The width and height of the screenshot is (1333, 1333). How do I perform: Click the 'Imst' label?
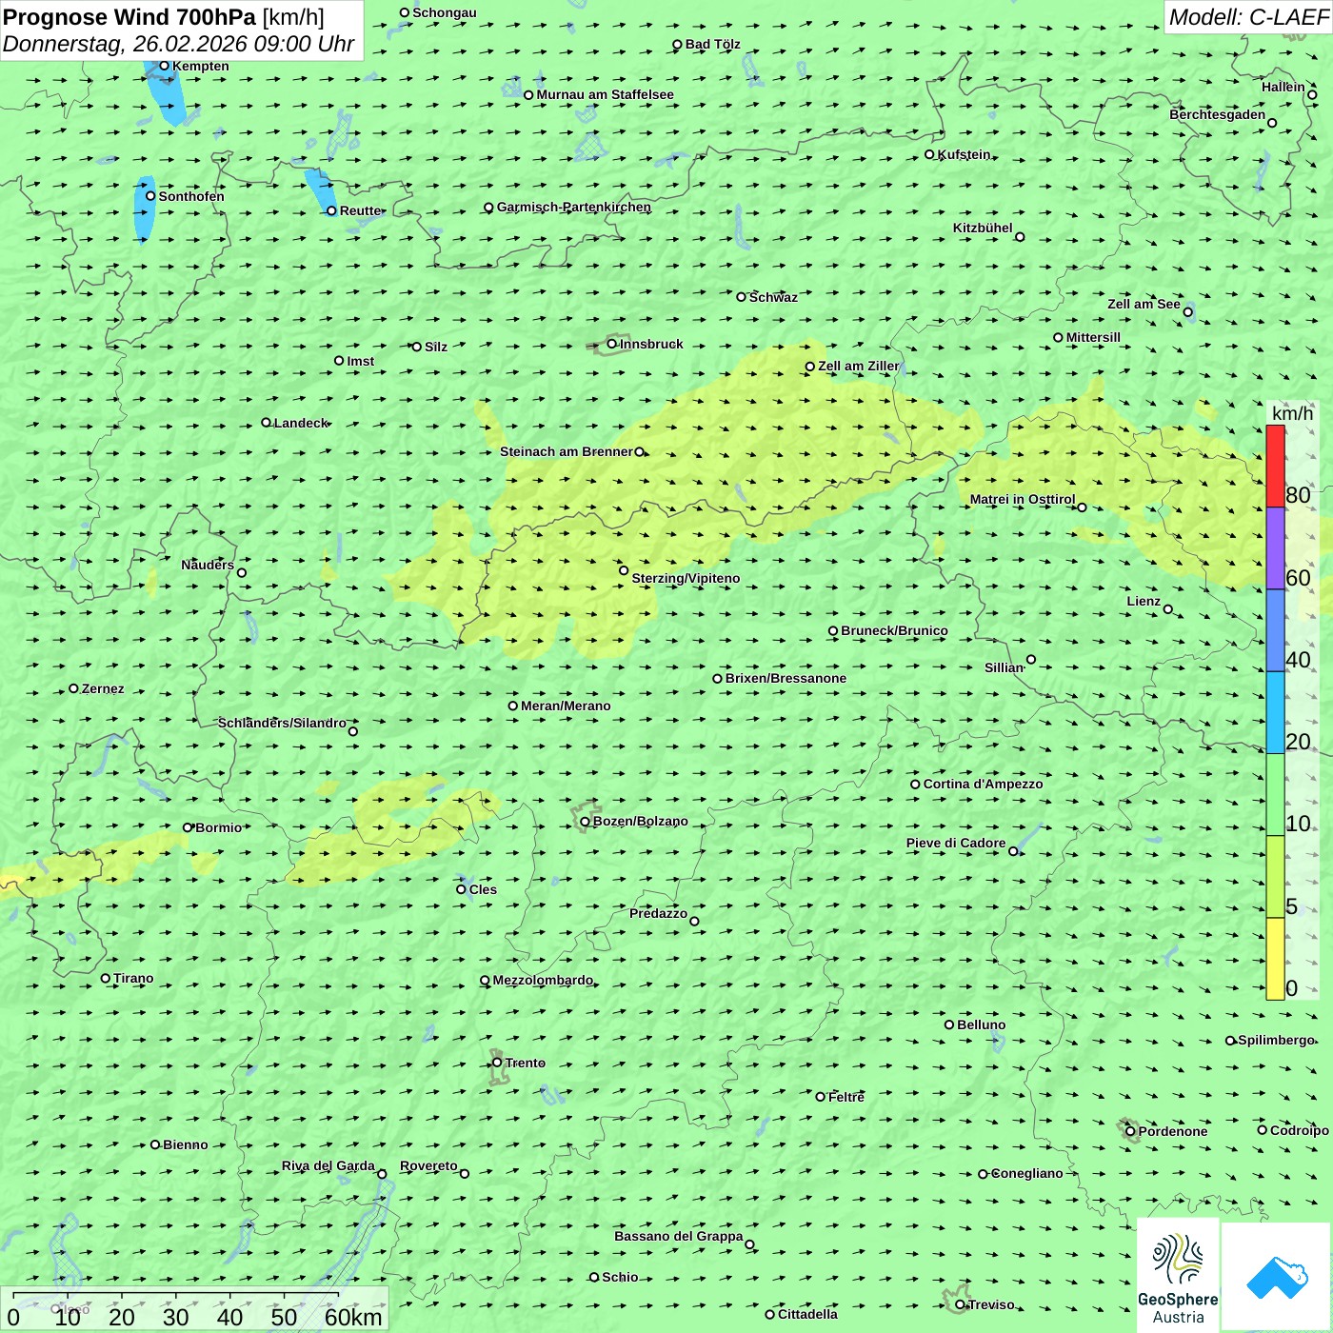click(361, 361)
